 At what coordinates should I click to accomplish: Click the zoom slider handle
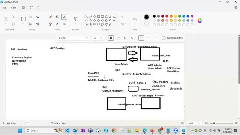(214, 123)
